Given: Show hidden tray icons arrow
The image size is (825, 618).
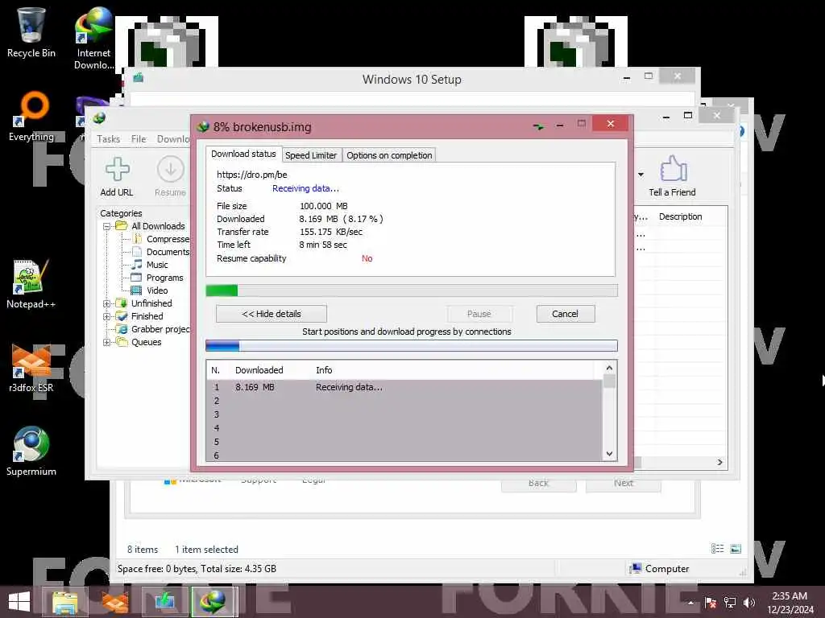Looking at the screenshot, I should click(690, 603).
